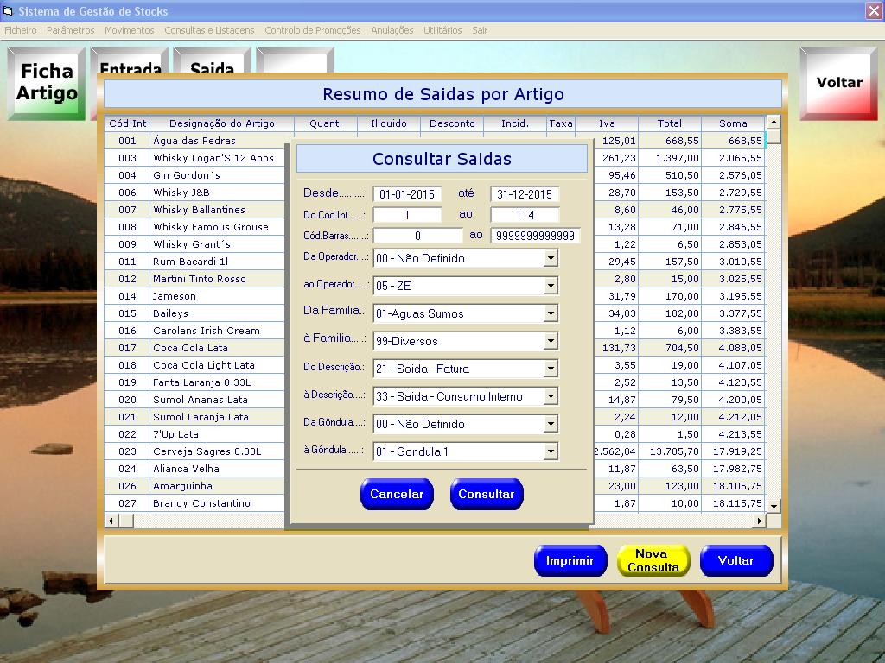Cancel the Consultar Saidas dialog
Viewport: 885px width, 663px height.
(x=397, y=494)
